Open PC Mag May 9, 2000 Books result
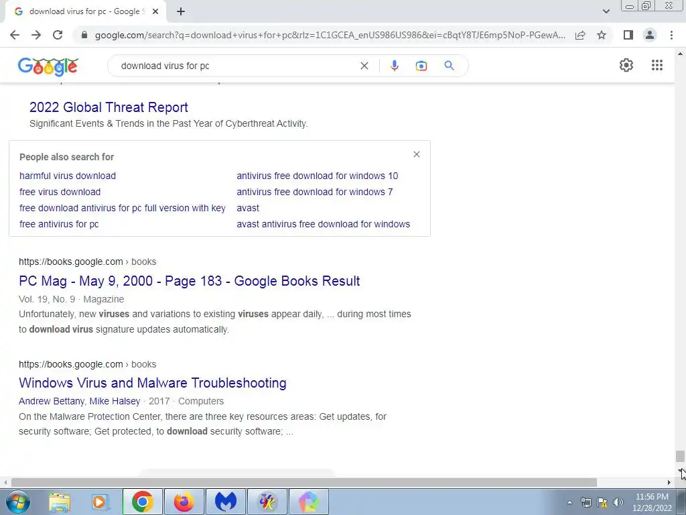The image size is (686, 515). 190,281
